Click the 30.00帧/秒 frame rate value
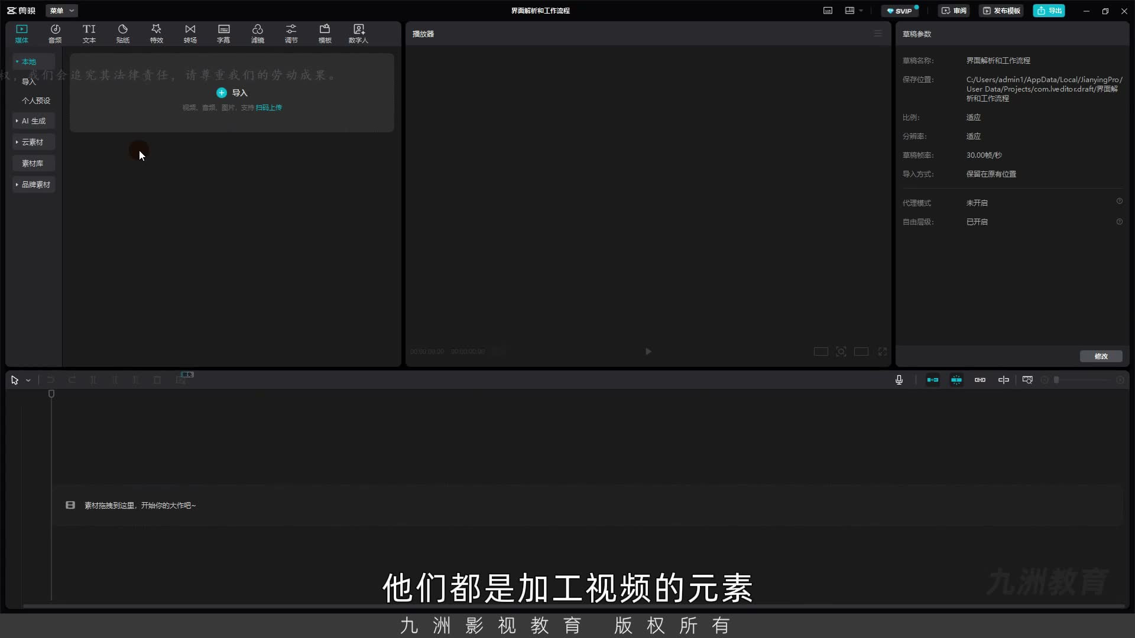The height and width of the screenshot is (638, 1135). coord(984,155)
